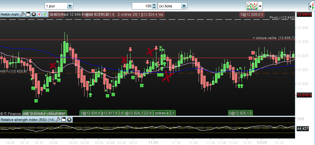Viewport: 315px width, 145px height.
Task: Select the 'cloture veille (12 835,7)' label
Action: point(274,38)
